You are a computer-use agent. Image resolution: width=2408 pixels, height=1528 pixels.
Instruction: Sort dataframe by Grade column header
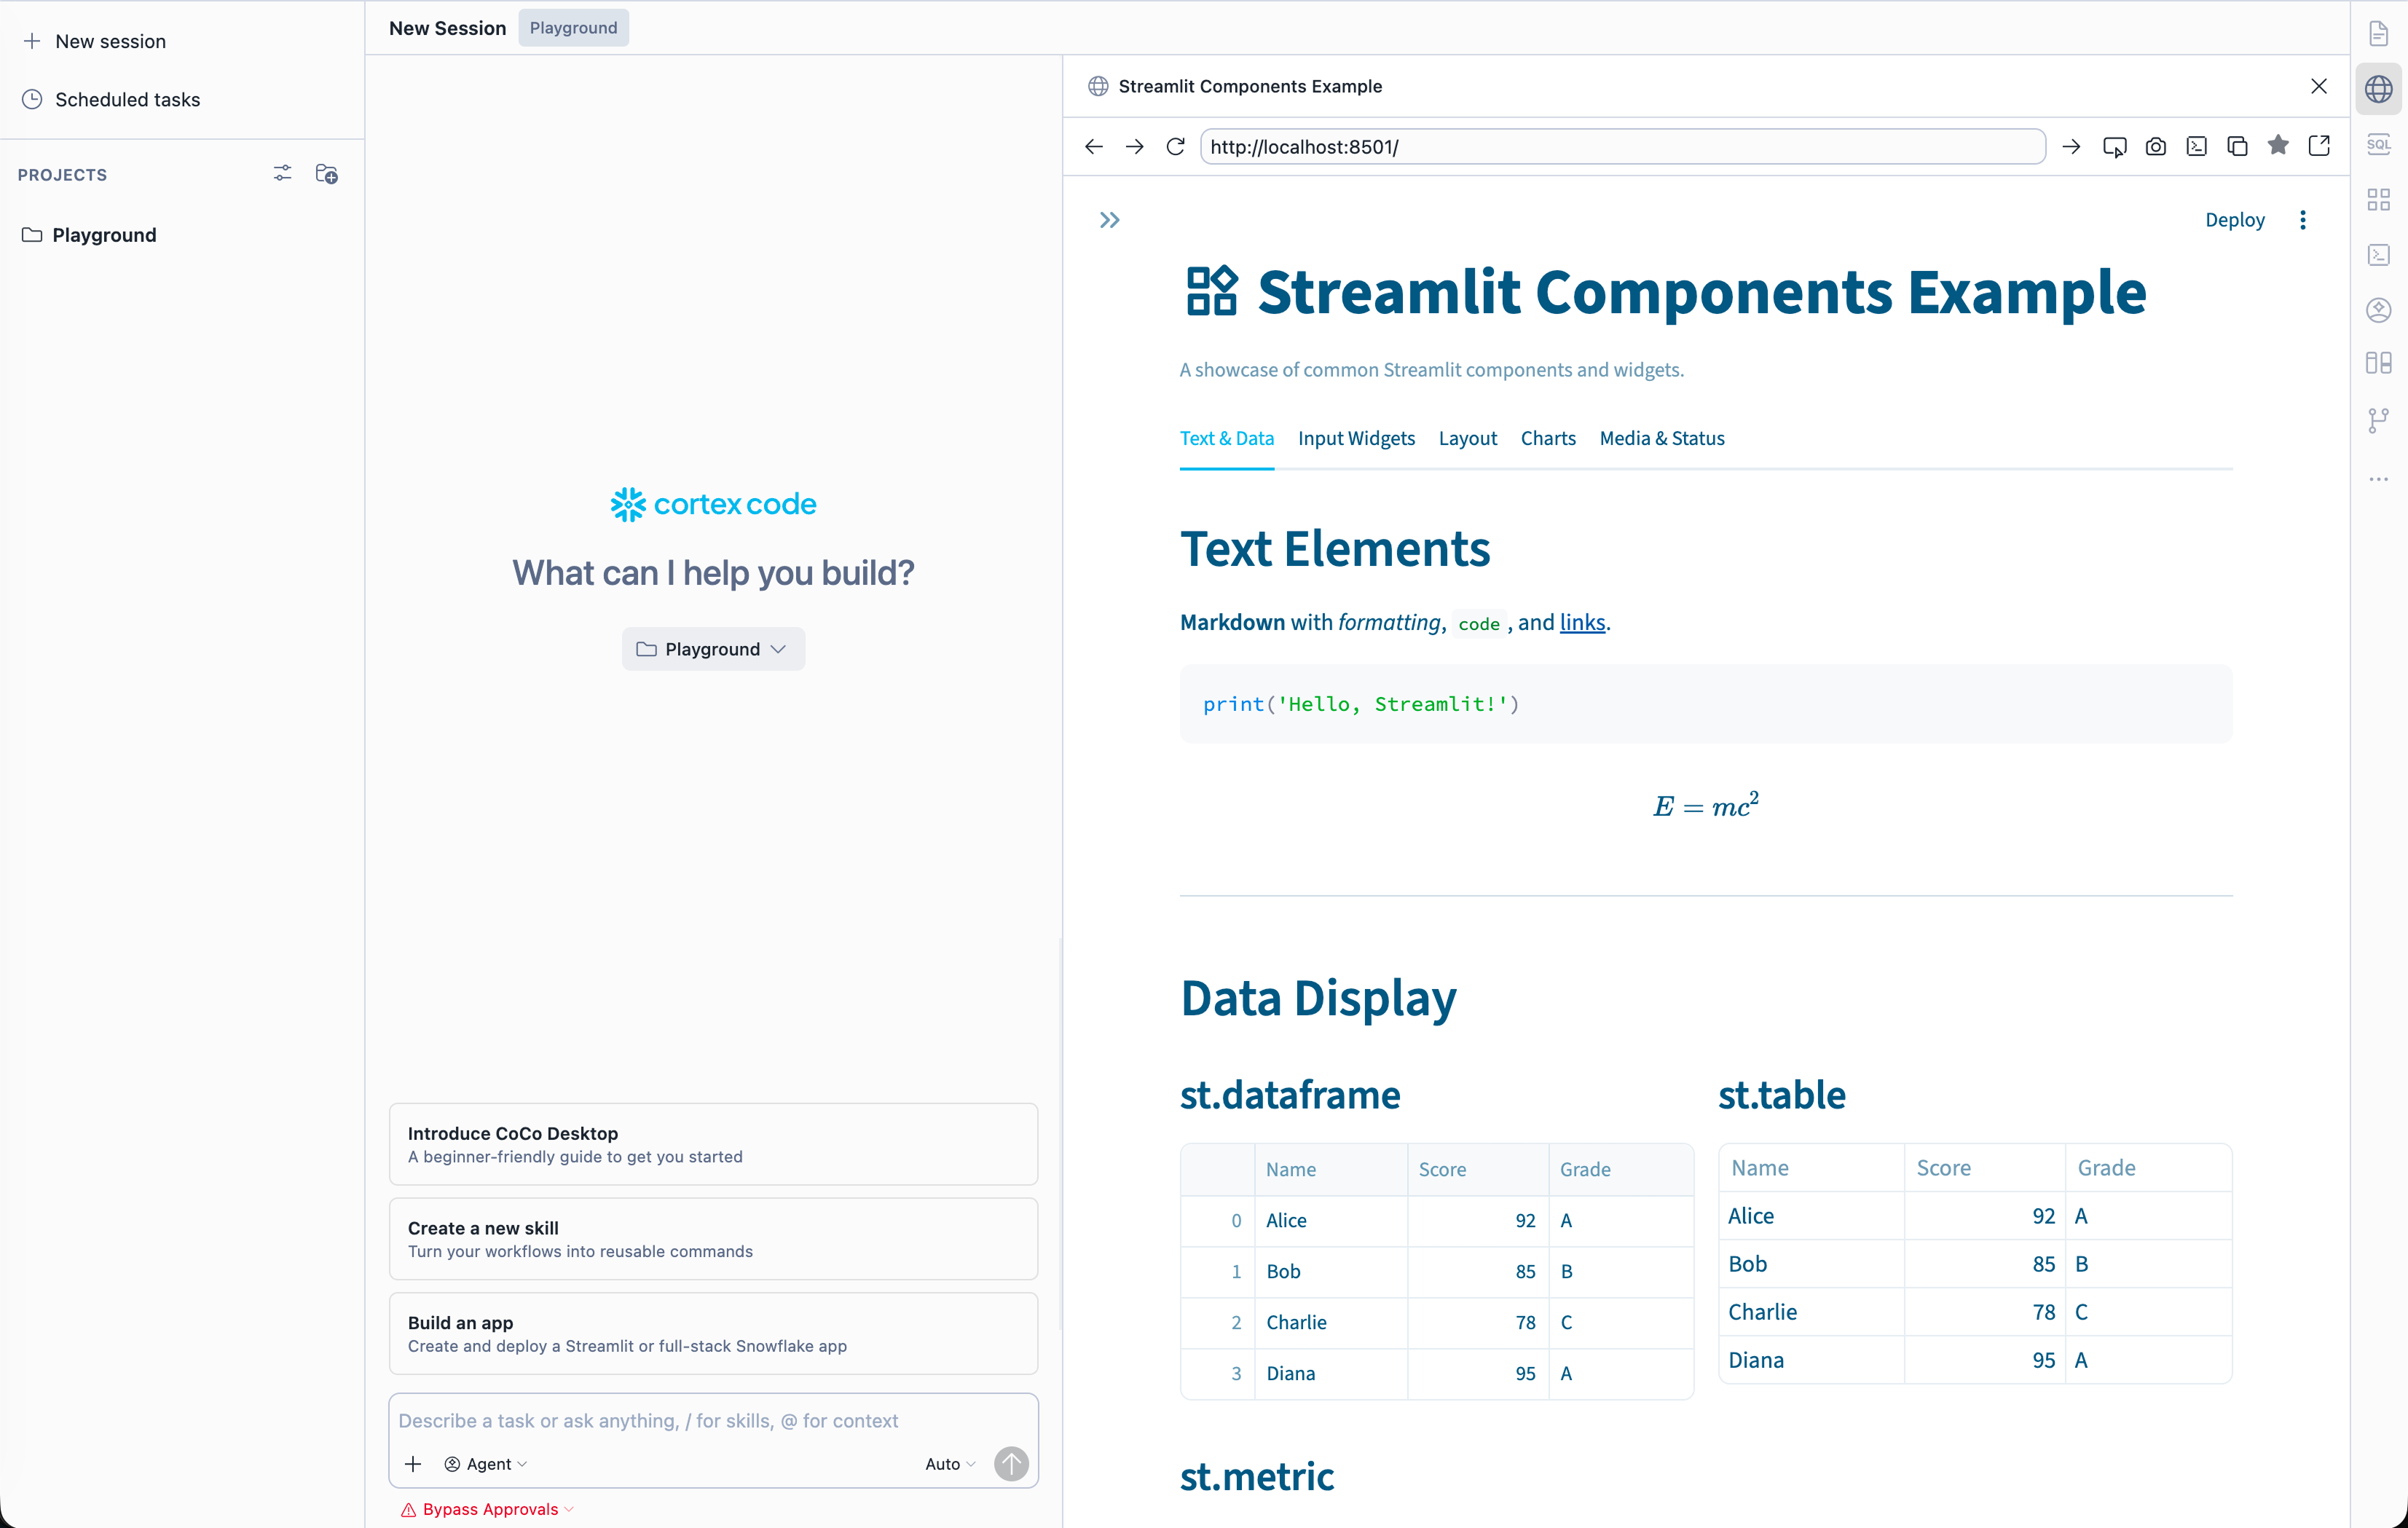[x=1620, y=1169]
